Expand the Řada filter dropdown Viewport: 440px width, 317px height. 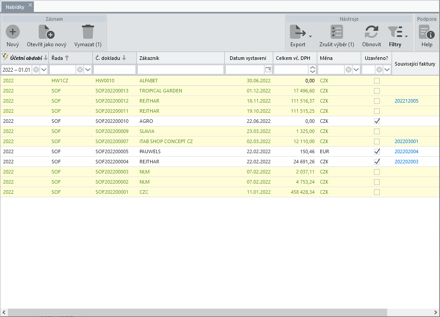click(88, 70)
